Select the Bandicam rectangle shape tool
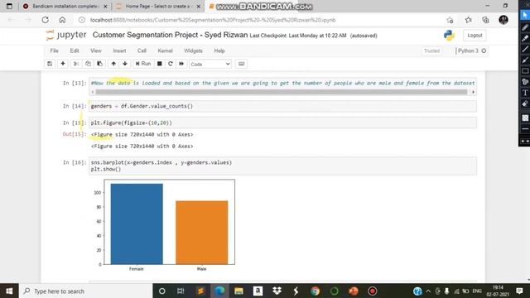 [525, 71]
